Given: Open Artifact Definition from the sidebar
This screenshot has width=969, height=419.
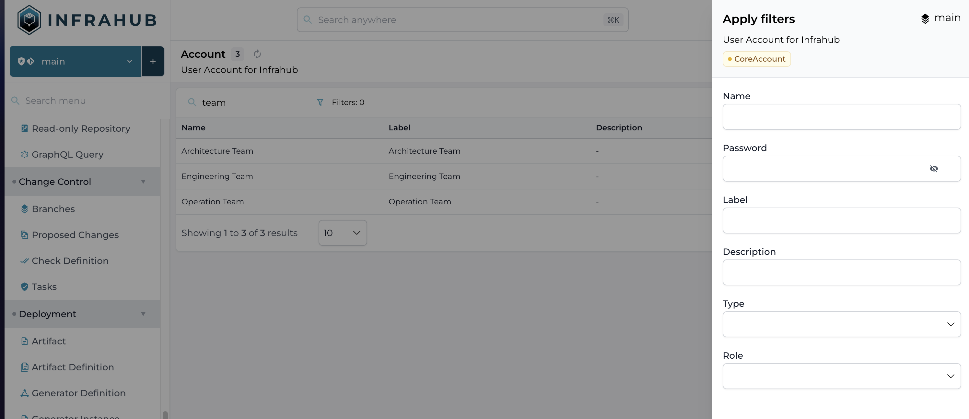Looking at the screenshot, I should click(x=73, y=367).
